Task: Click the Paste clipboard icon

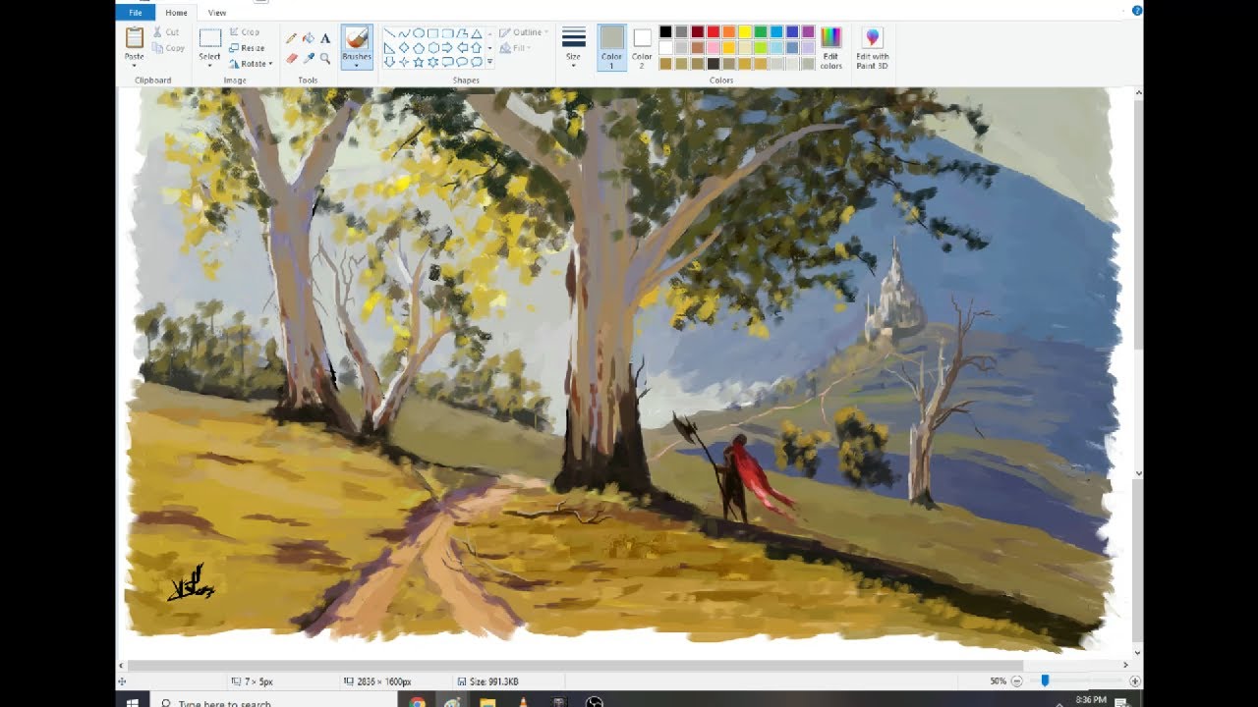Action: 135,37
